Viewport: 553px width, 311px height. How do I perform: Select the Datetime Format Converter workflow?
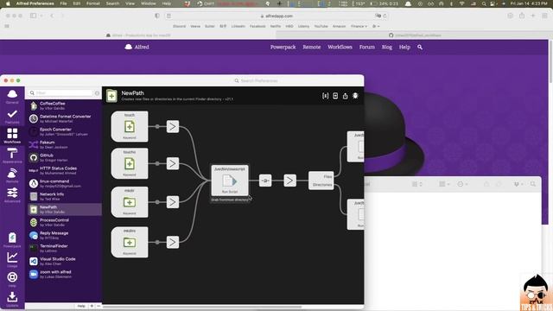point(65,118)
